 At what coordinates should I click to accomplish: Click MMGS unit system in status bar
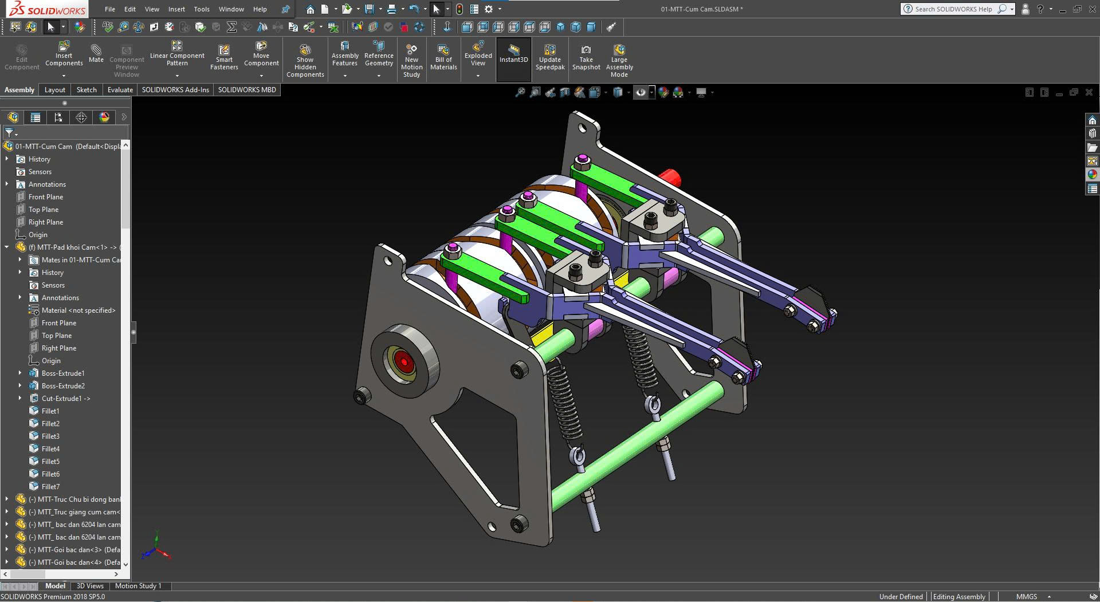click(x=1027, y=597)
